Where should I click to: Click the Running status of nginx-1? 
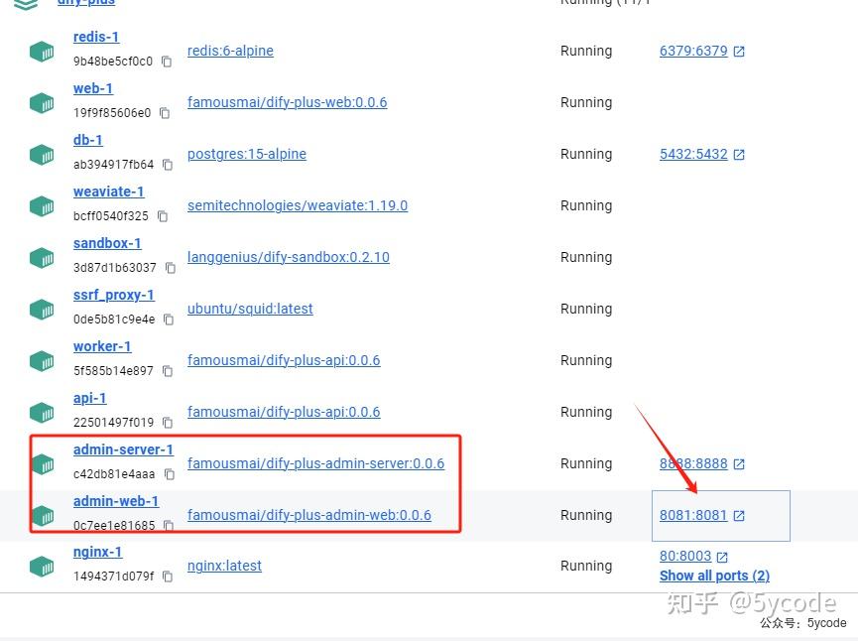click(586, 566)
